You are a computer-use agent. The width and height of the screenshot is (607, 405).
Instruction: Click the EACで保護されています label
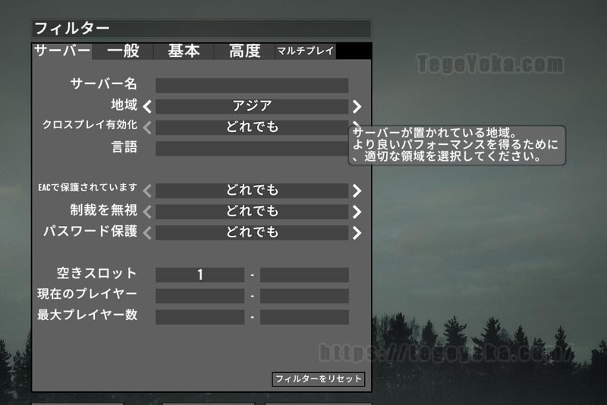(87, 187)
